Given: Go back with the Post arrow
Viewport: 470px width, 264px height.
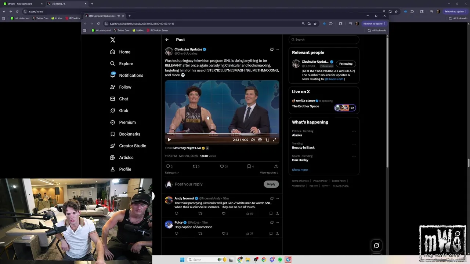Looking at the screenshot, I should click(x=167, y=40).
